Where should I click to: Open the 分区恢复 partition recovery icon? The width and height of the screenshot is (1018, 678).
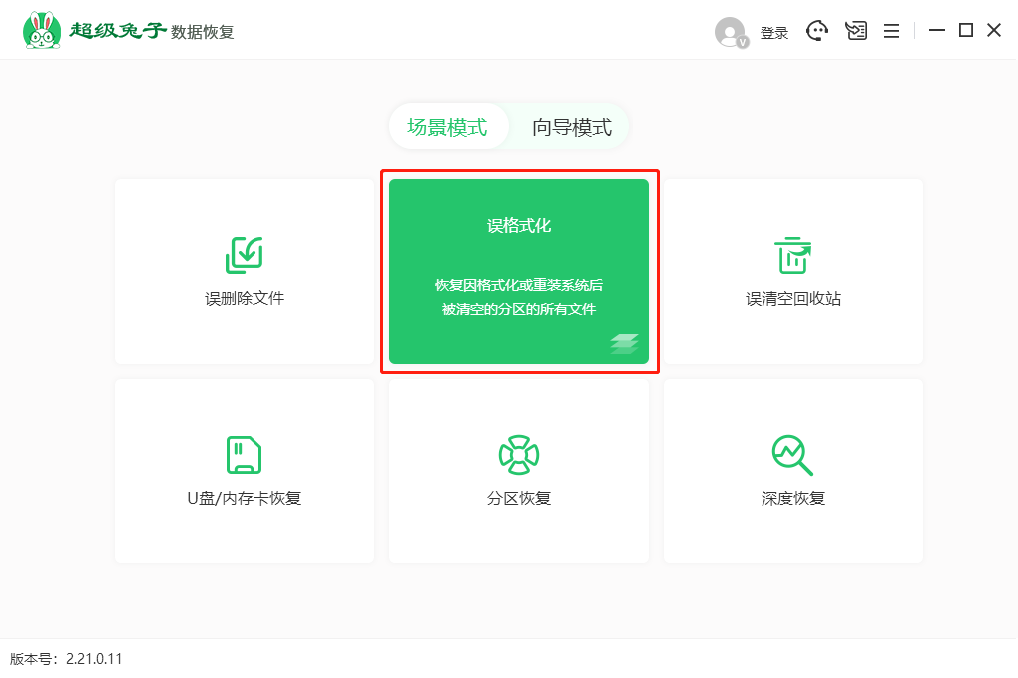click(519, 455)
